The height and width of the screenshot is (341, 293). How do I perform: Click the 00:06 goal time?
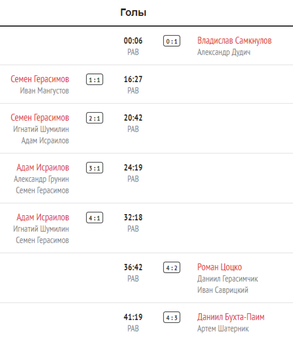click(133, 41)
